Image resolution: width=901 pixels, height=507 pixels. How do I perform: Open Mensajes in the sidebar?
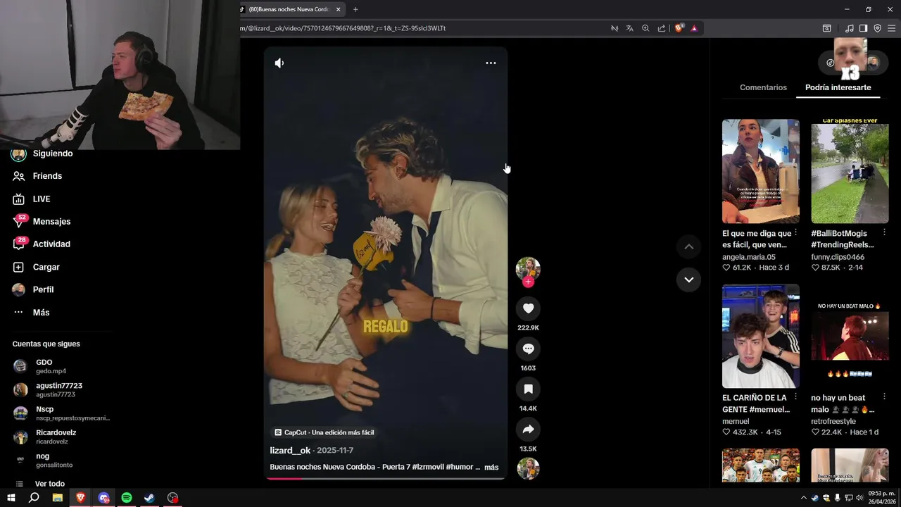point(51,222)
